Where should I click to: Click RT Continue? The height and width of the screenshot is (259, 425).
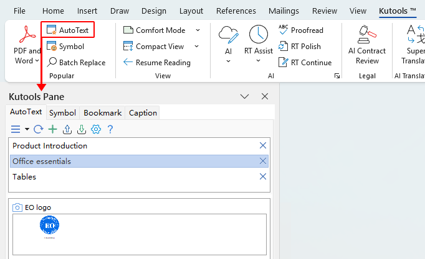[305, 62]
